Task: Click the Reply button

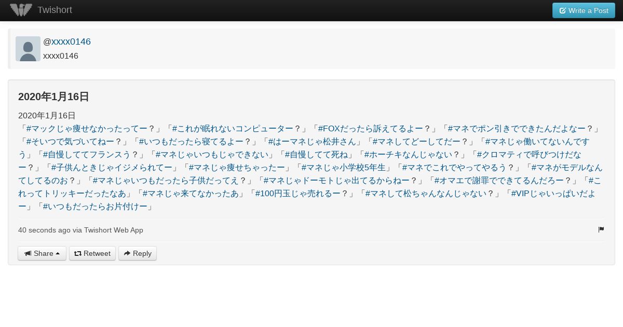Action: (x=138, y=253)
